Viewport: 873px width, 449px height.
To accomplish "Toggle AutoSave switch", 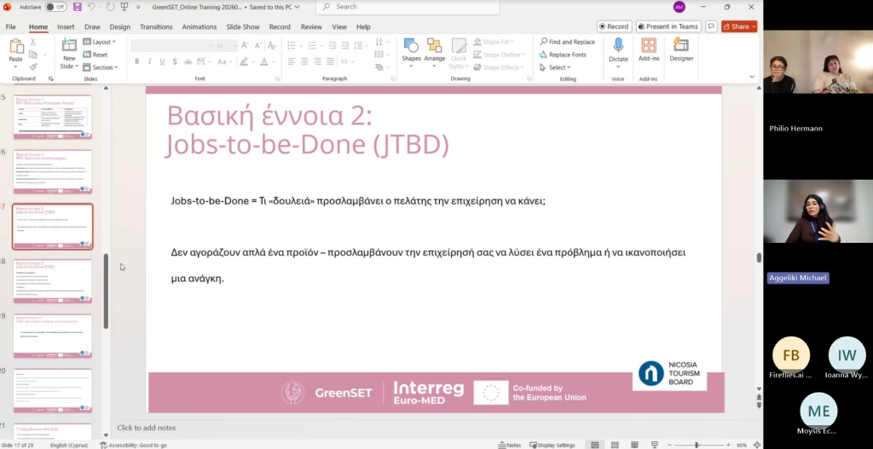I will pos(55,7).
